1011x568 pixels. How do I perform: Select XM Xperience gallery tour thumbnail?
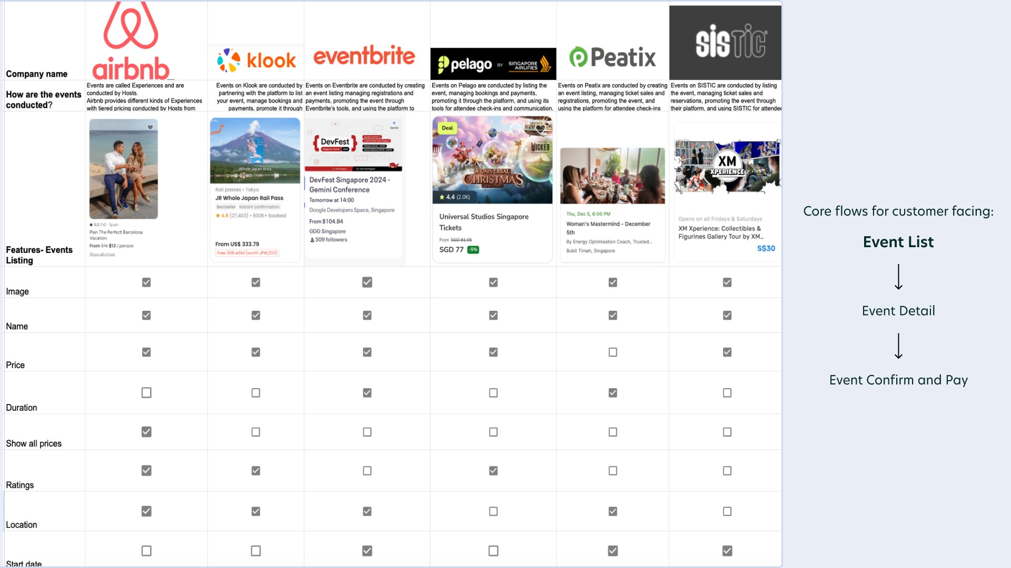(727, 167)
